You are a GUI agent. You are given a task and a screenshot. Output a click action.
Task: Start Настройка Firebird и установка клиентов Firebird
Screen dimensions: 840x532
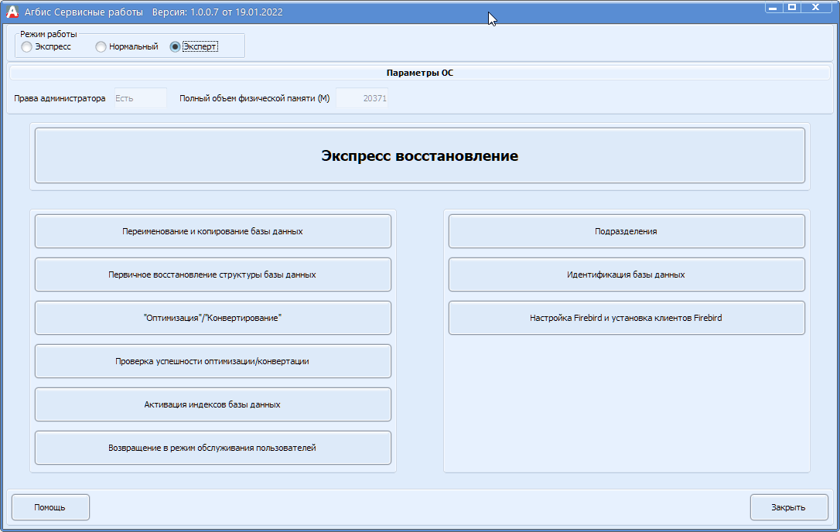coord(627,317)
